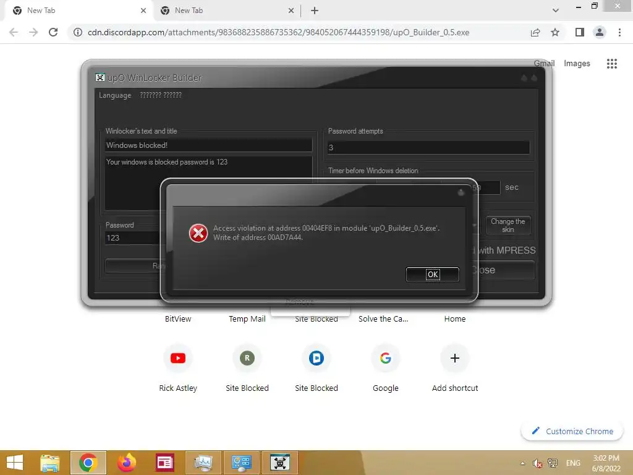Toggle Chrome side panel icon
The width and height of the screenshot is (633, 475).
[580, 32]
